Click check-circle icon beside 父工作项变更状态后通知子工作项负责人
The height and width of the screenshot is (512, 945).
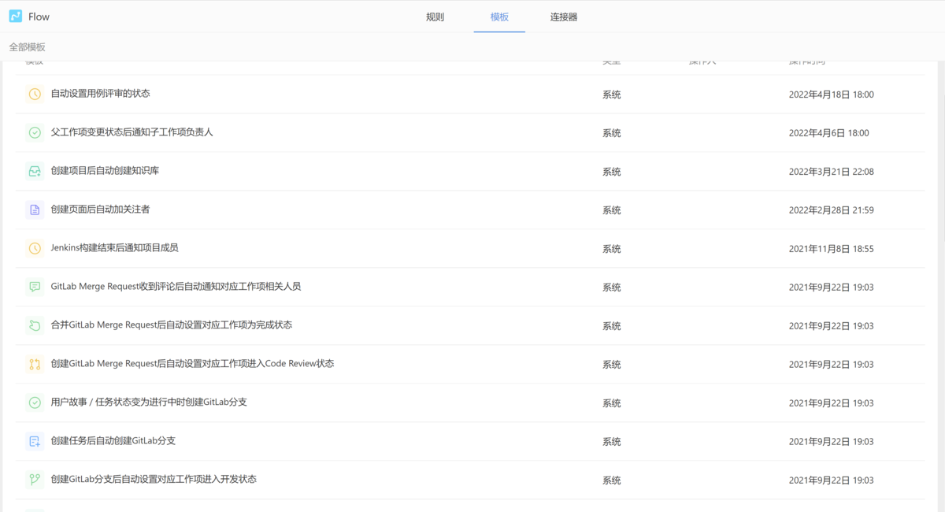coord(35,133)
